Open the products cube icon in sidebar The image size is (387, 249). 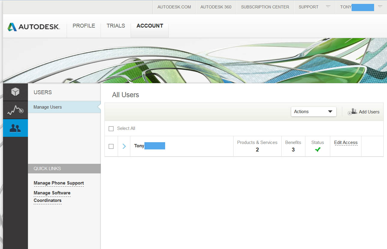click(x=15, y=92)
